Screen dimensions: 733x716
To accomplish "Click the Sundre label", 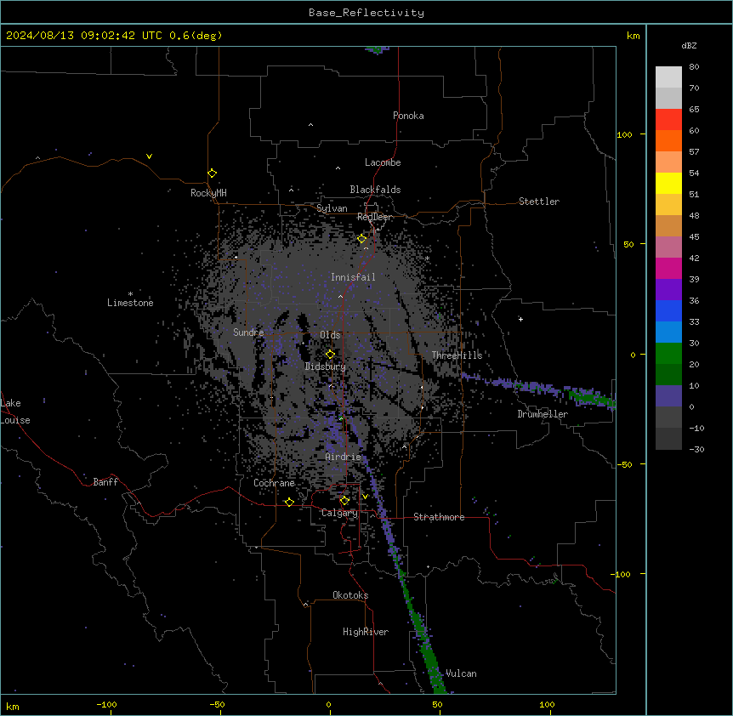I will point(248,332).
